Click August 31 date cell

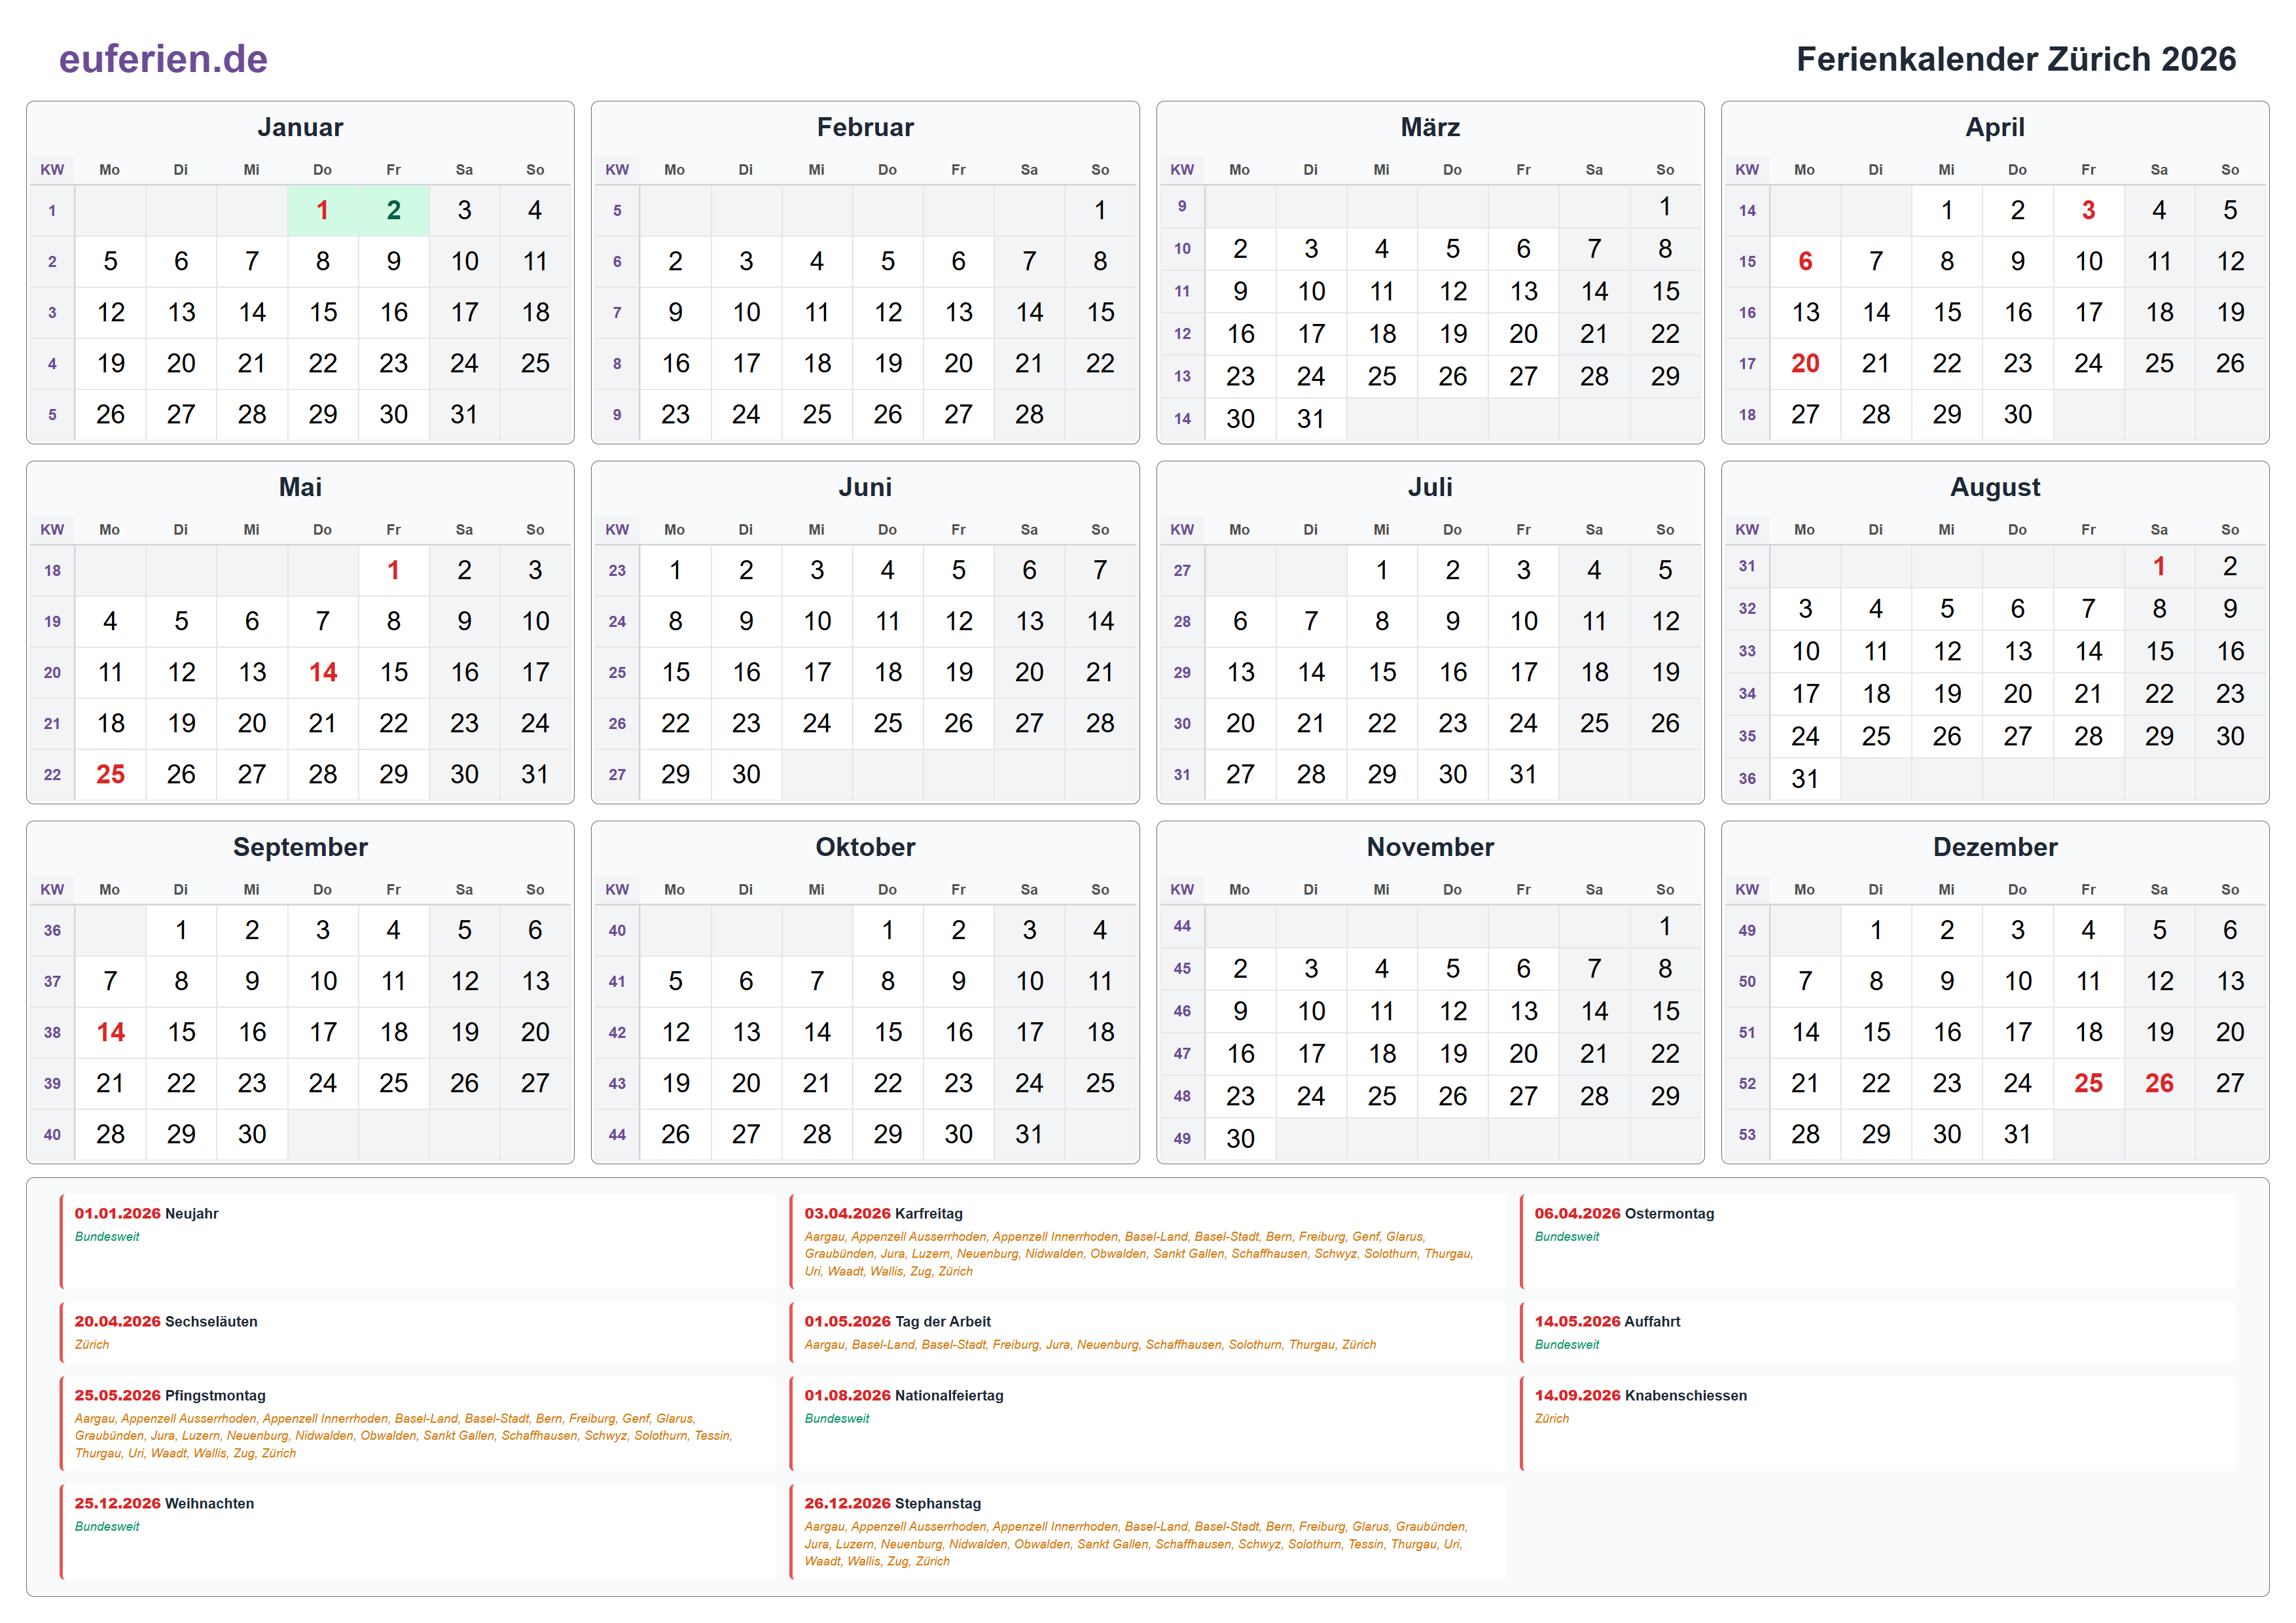[1805, 778]
